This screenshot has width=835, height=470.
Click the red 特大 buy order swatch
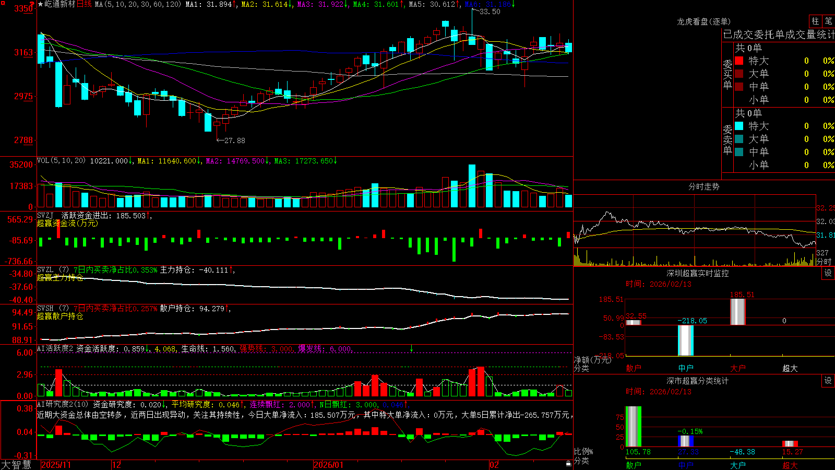tap(739, 61)
